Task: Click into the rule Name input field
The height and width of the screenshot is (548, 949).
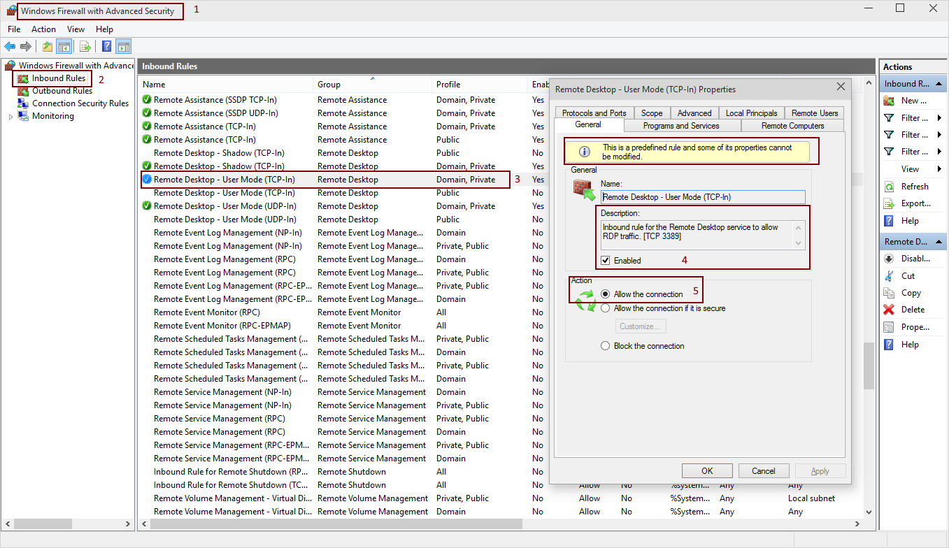Action: click(x=703, y=197)
